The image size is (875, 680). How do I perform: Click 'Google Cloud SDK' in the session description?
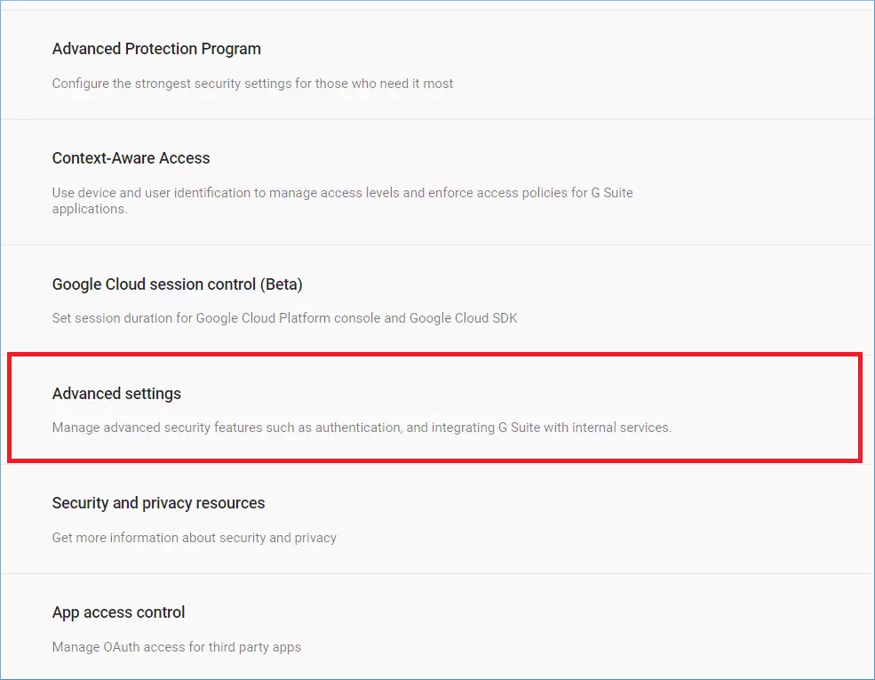463,318
